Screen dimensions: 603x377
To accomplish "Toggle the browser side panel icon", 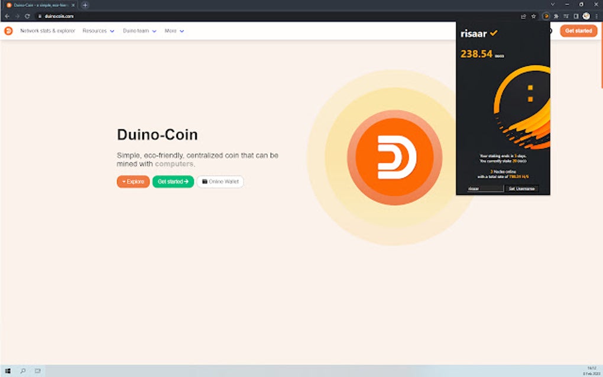I will coord(576,16).
